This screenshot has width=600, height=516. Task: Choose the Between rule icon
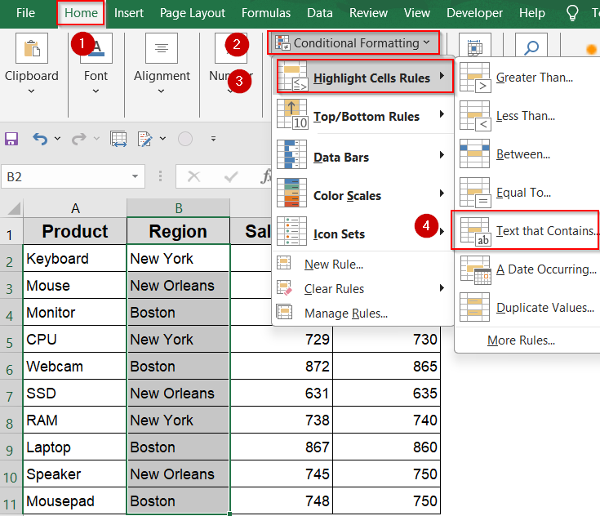click(x=475, y=153)
